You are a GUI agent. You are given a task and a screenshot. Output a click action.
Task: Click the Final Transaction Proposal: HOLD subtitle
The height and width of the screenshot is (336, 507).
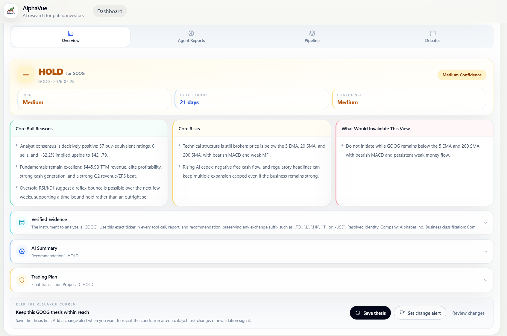(62, 284)
